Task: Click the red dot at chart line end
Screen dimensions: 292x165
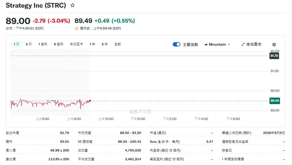Action: click(x=90, y=101)
